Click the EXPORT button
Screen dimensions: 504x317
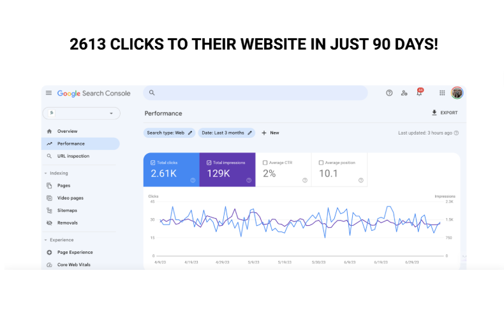445,113
